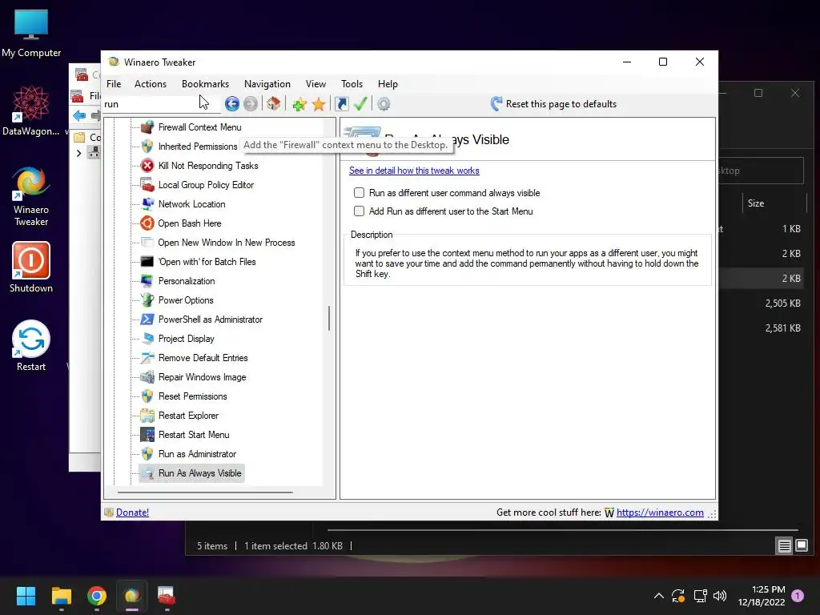Open the Windows Start button
Viewport: 820px width, 615px height.
26,596
